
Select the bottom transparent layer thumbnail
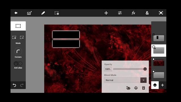click(x=159, y=75)
